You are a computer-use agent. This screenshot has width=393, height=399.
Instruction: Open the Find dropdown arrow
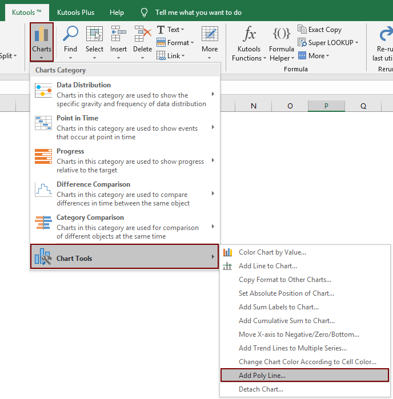[x=71, y=58]
